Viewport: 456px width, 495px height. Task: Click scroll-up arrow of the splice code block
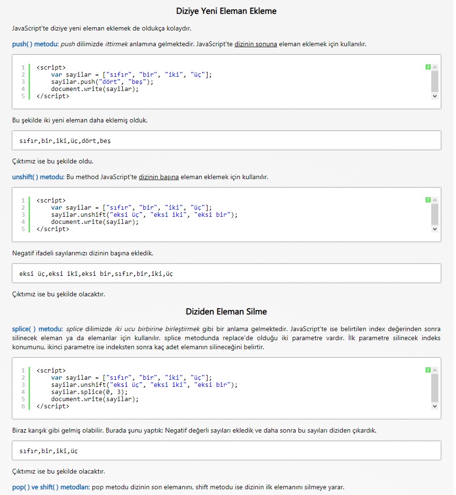click(x=435, y=370)
